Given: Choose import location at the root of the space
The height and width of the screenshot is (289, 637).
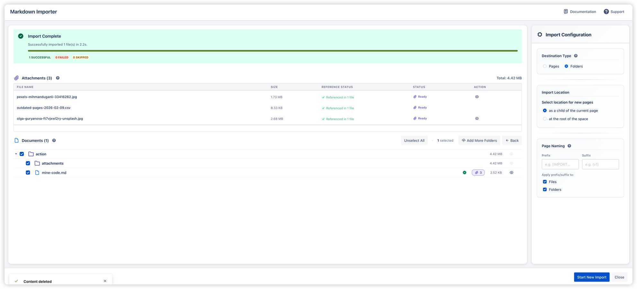Looking at the screenshot, I should (x=545, y=118).
